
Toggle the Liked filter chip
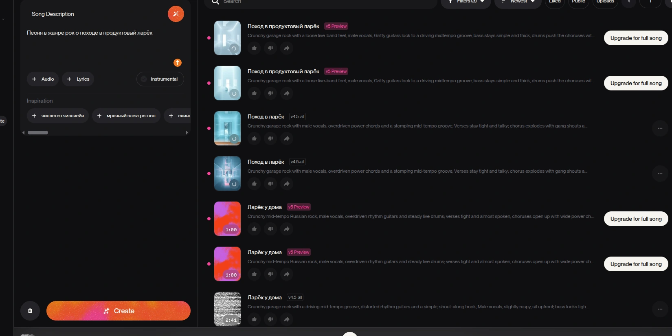pos(555,2)
